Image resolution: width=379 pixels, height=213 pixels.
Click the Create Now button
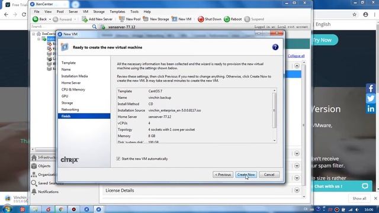[246, 175]
